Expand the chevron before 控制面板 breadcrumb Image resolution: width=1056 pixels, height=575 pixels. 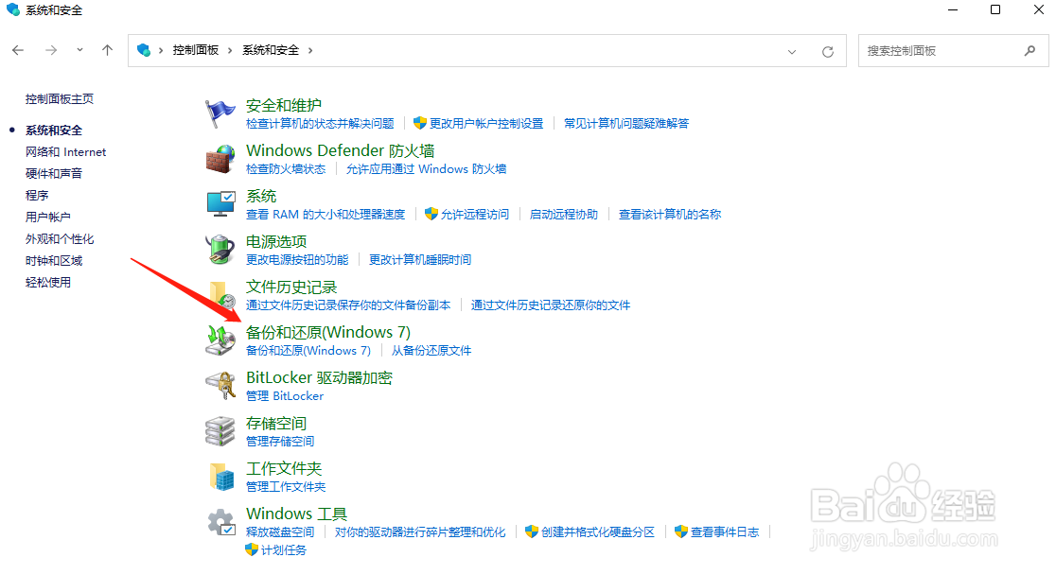(161, 50)
